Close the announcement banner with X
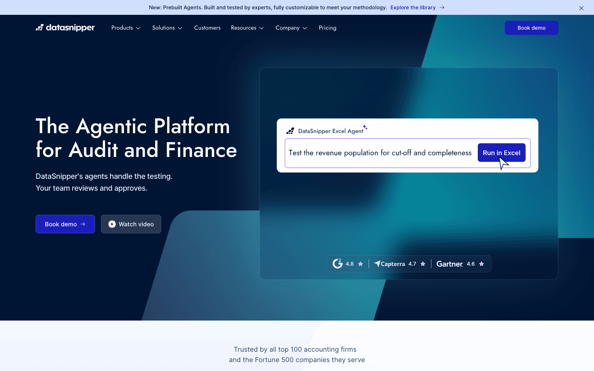The height and width of the screenshot is (371, 594). pos(581,8)
